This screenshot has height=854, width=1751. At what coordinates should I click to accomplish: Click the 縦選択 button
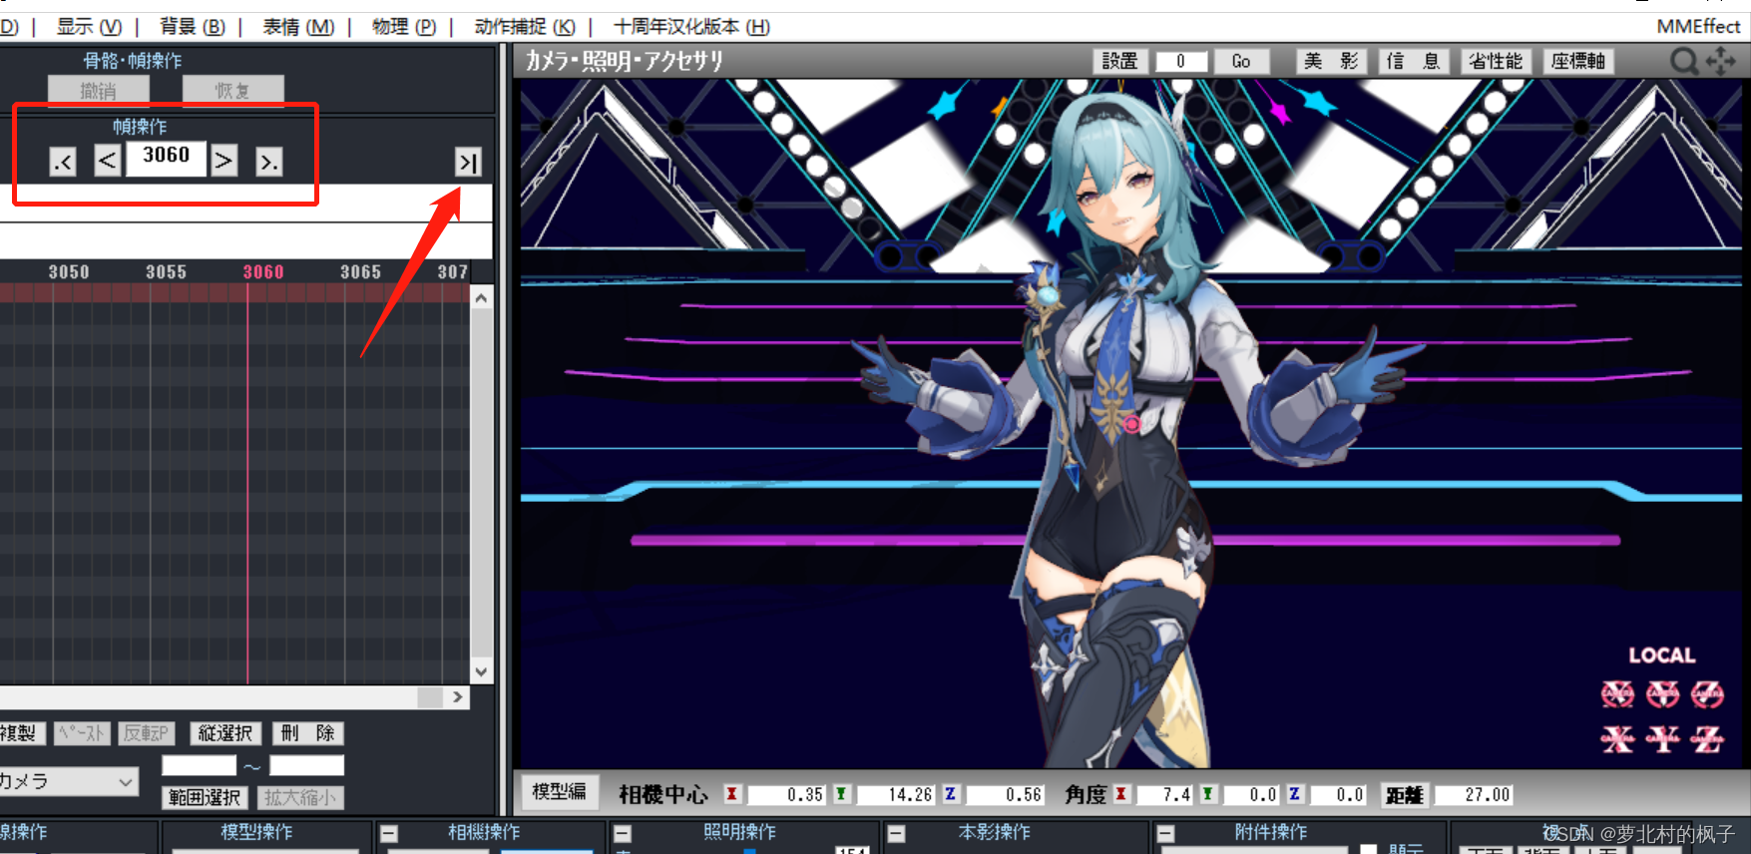tap(225, 733)
